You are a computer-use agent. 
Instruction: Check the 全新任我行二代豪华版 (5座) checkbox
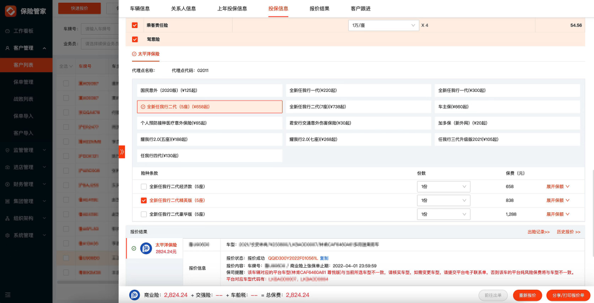144,214
